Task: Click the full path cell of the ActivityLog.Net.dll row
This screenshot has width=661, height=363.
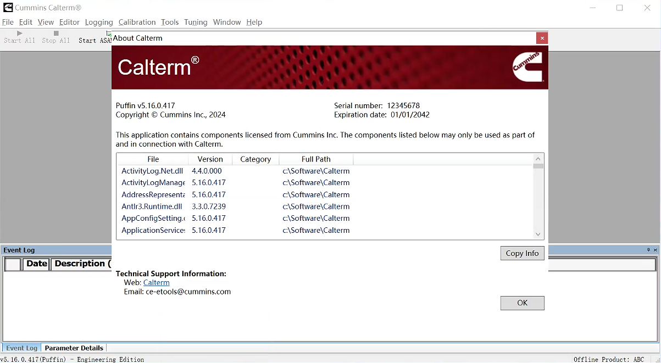Action: tap(316, 171)
